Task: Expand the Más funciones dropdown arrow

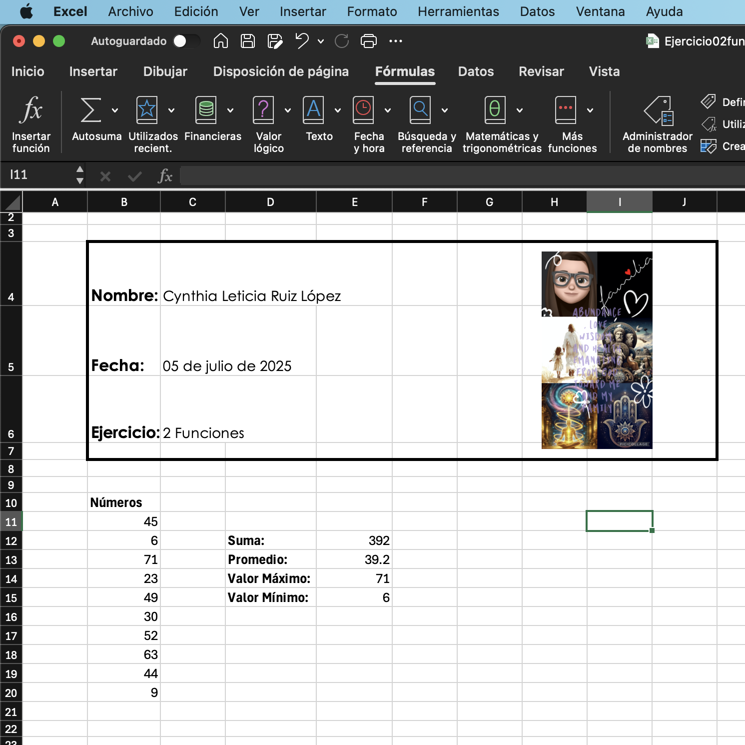Action: coord(590,110)
